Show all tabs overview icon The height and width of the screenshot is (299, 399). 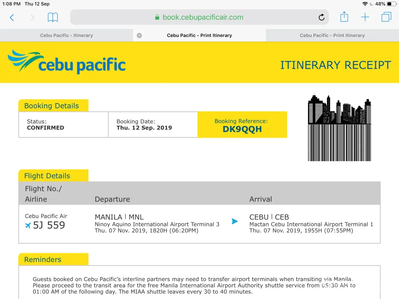click(x=386, y=17)
